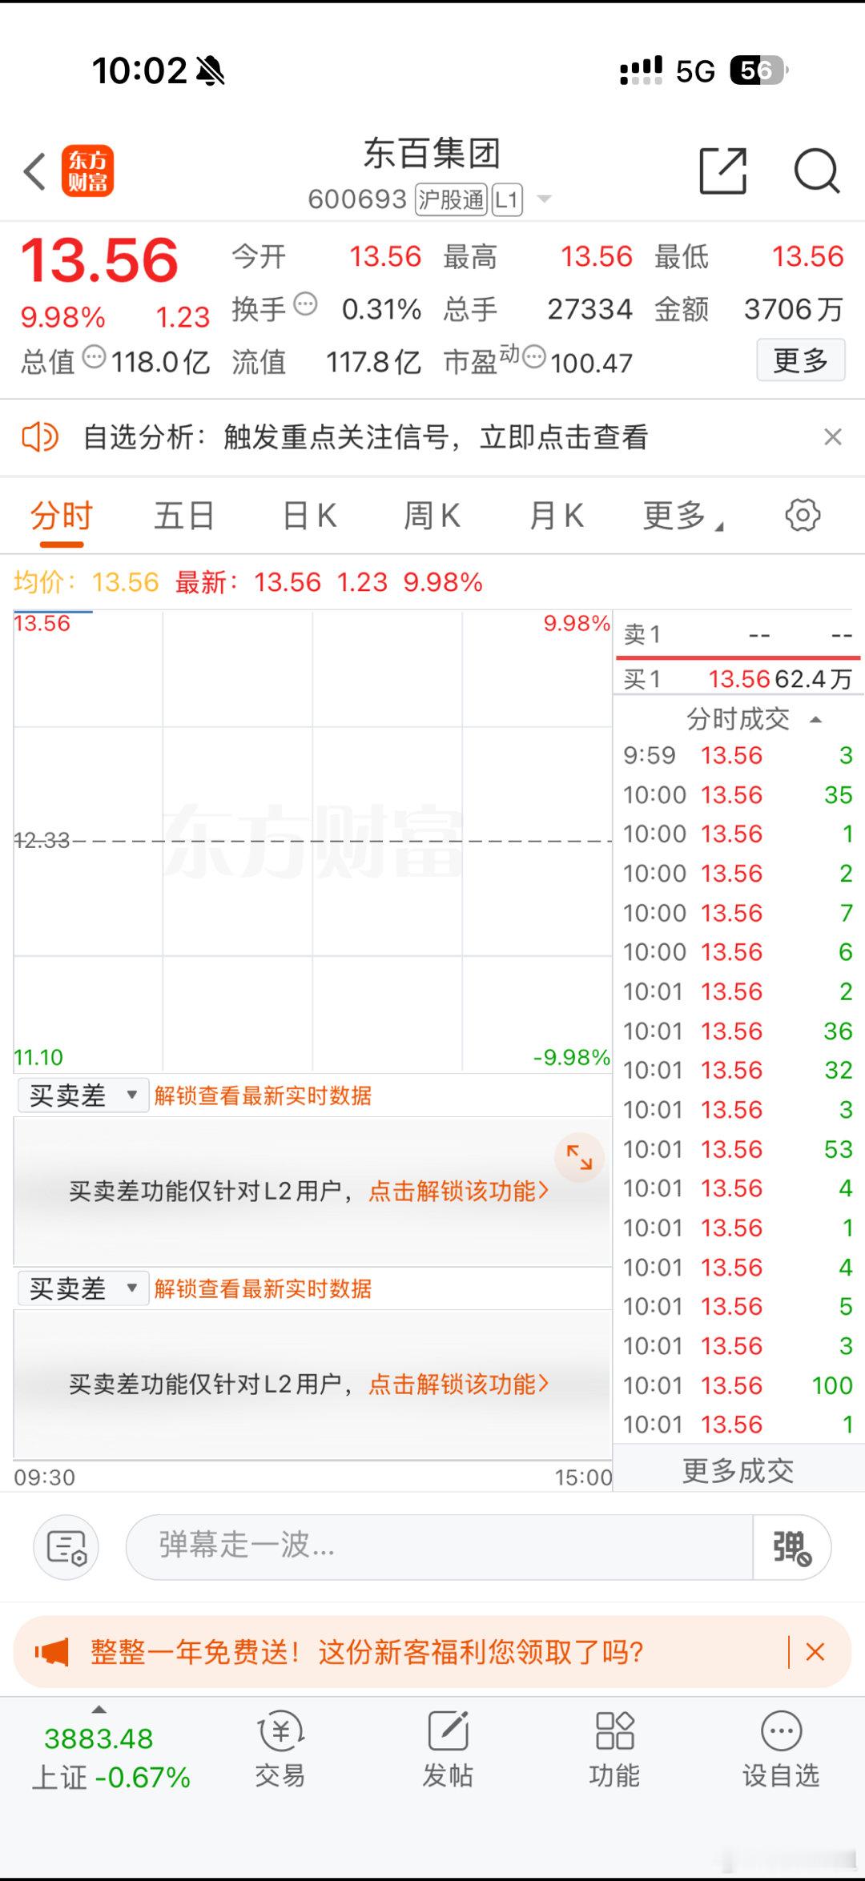Tap the 设自选 watchlist icon
Screen dimensions: 865x1881
pyautogui.click(x=781, y=1748)
